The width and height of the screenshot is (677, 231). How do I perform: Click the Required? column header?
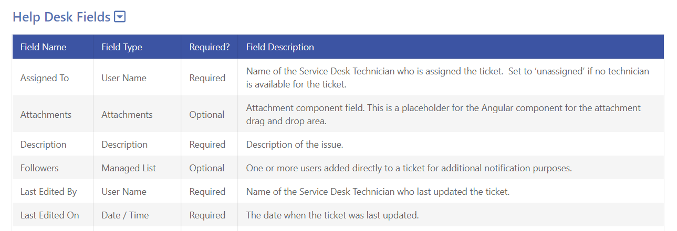point(210,47)
